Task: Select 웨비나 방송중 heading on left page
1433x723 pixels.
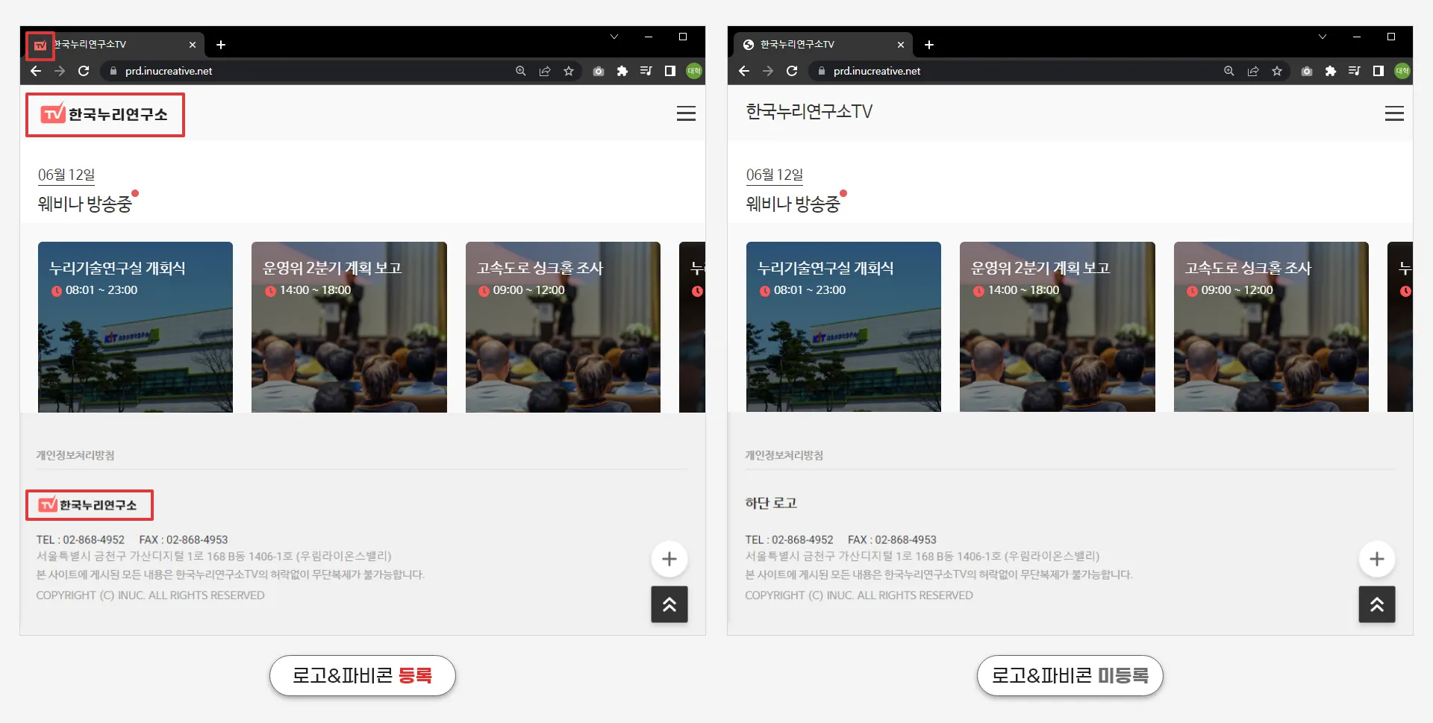Action: tap(85, 204)
